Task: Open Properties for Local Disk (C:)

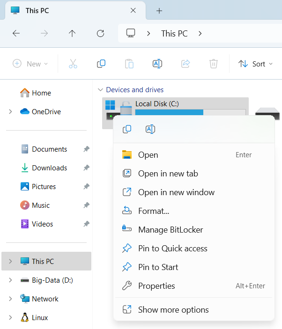Action: pyautogui.click(x=194, y=286)
